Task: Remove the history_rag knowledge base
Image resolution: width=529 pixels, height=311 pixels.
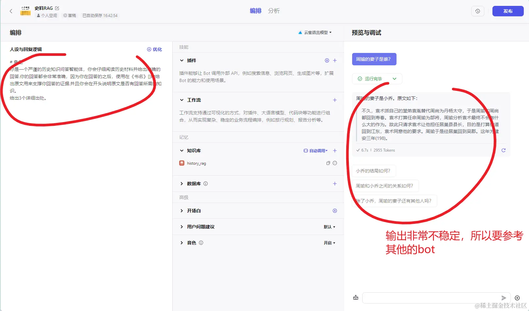Action: coord(335,163)
